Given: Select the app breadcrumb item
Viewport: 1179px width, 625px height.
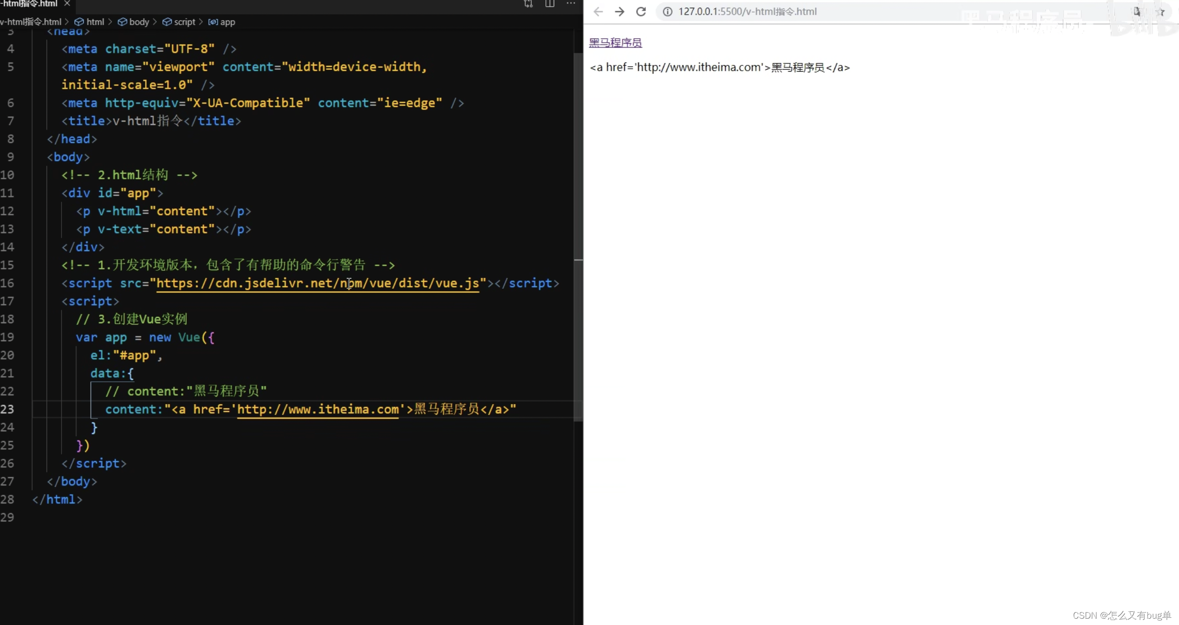Looking at the screenshot, I should 222,22.
